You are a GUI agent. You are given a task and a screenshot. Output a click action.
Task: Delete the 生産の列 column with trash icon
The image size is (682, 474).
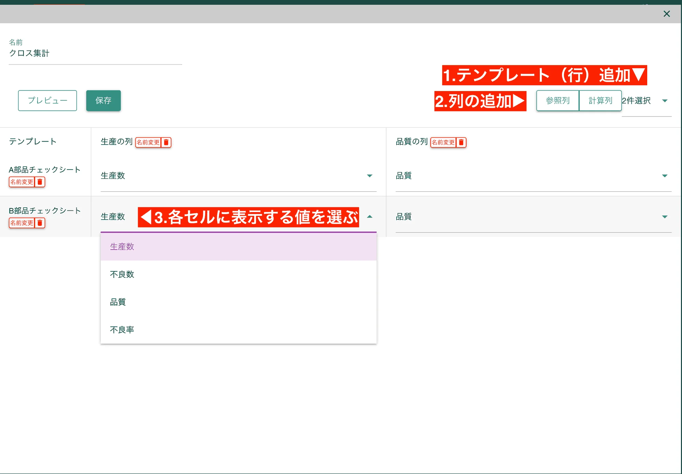(x=166, y=143)
